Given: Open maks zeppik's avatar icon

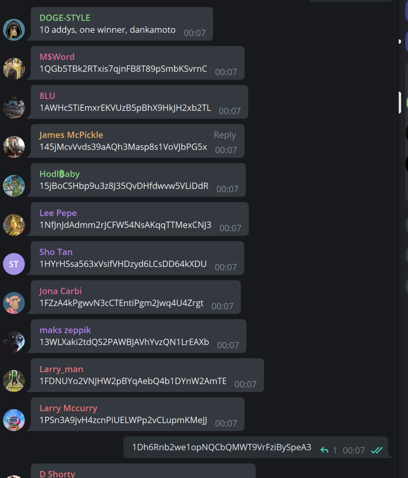Looking at the screenshot, I should (14, 342).
